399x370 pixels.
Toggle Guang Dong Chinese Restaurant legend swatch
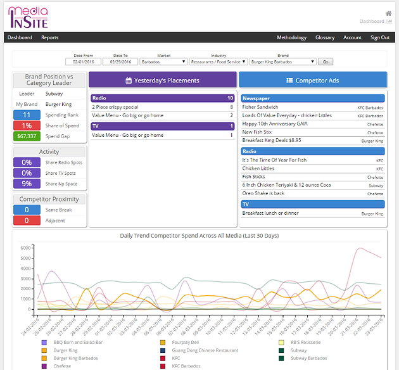[x=163, y=350]
